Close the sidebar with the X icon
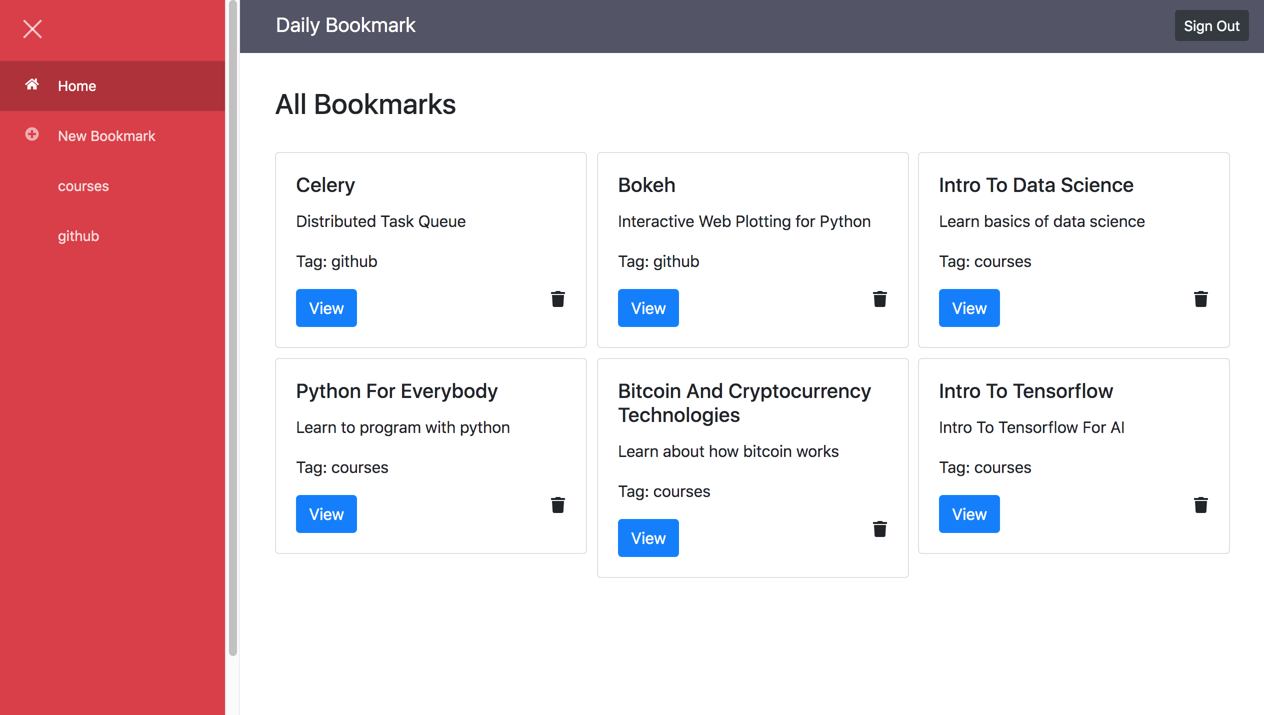 tap(32, 29)
